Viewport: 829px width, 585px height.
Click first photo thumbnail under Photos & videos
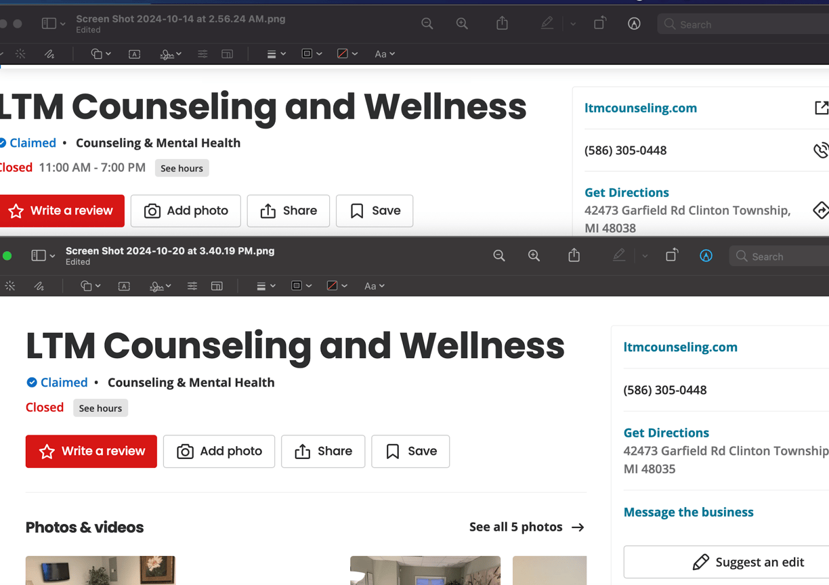100,570
